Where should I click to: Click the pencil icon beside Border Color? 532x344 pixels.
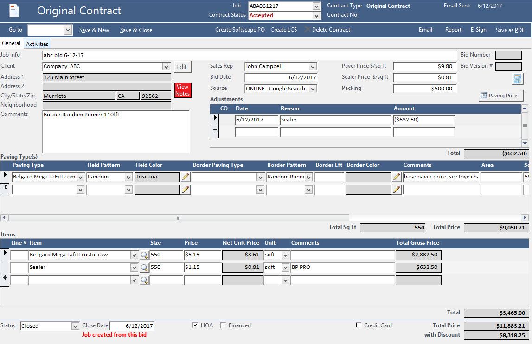point(397,177)
